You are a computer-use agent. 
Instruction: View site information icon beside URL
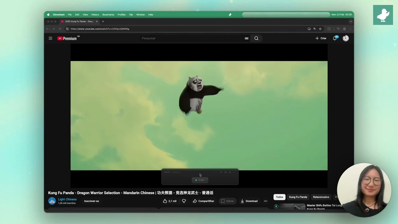tap(67, 29)
